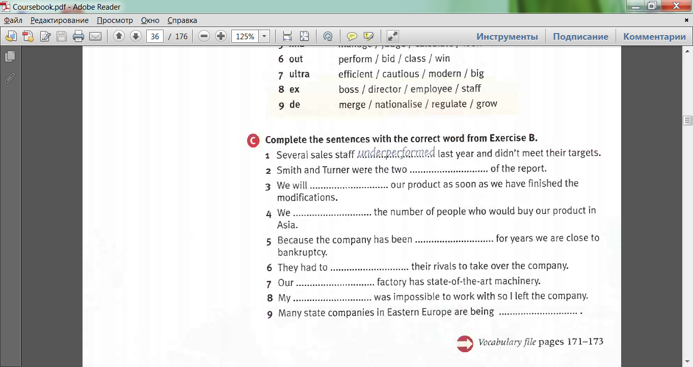Screen dimensions: 693x367
Task: Click the 125% zoom value field
Action: click(x=245, y=36)
